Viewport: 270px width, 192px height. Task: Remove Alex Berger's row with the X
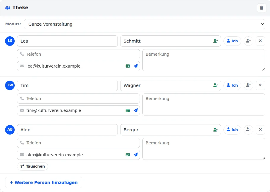tap(260, 130)
